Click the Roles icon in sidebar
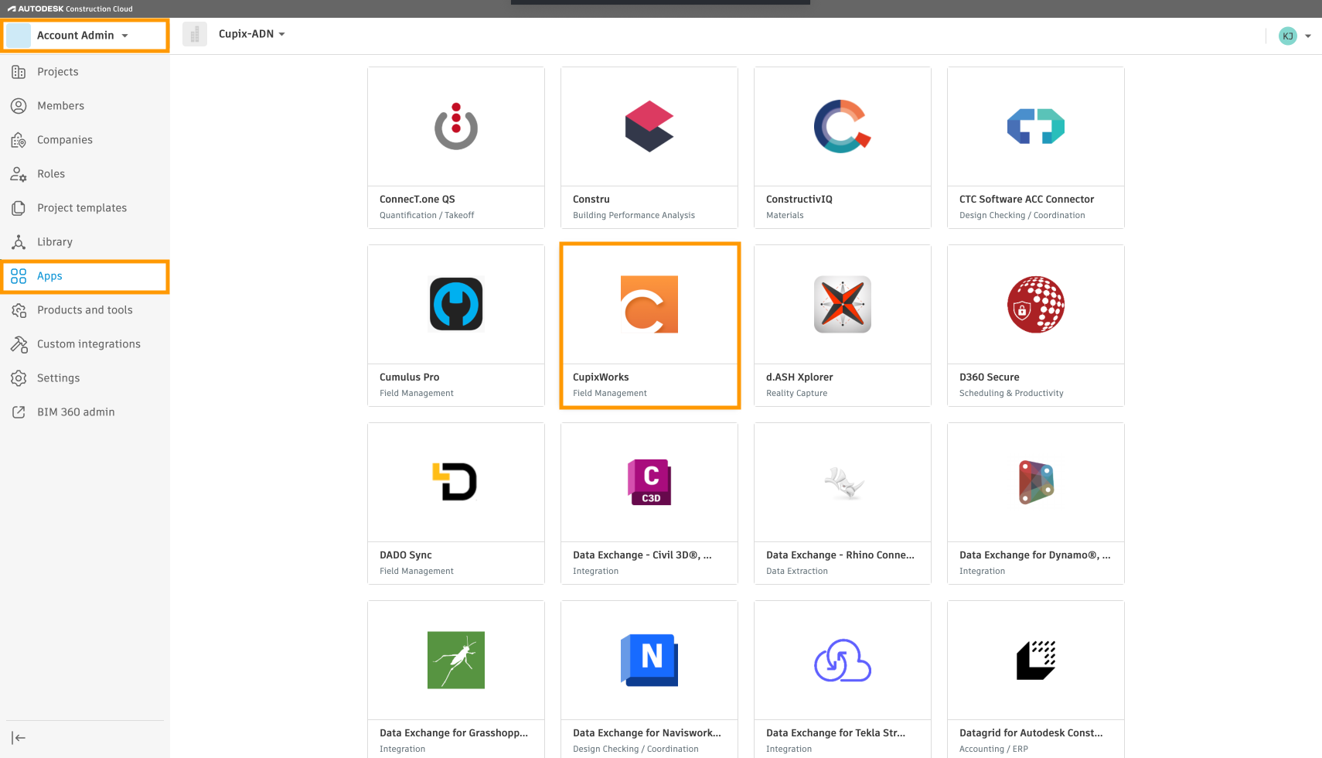 pyautogui.click(x=19, y=174)
